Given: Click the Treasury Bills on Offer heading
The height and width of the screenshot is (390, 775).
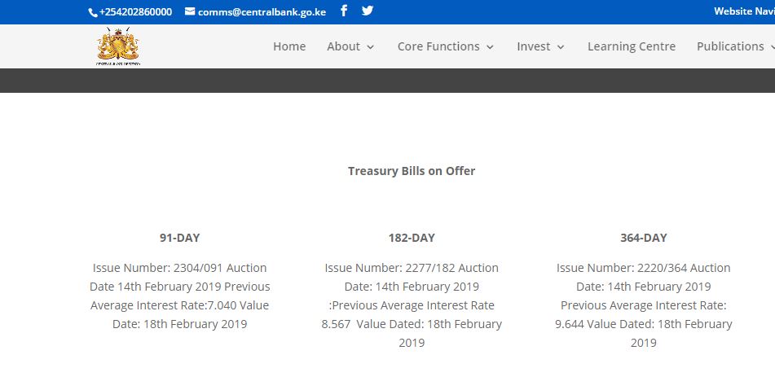Looking at the screenshot, I should pos(412,171).
